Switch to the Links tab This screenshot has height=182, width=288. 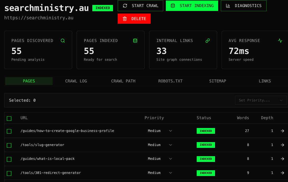(265, 81)
